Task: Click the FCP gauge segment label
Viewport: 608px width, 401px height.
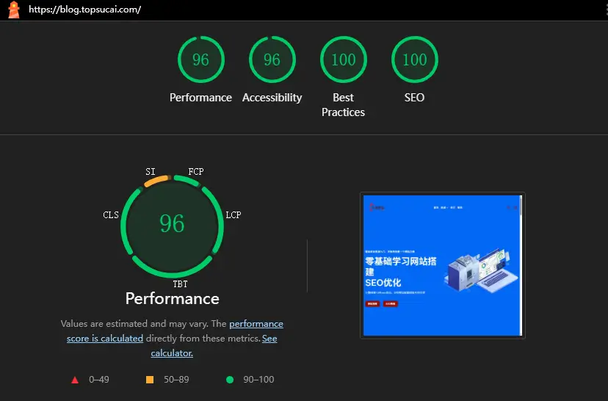Action: [196, 171]
